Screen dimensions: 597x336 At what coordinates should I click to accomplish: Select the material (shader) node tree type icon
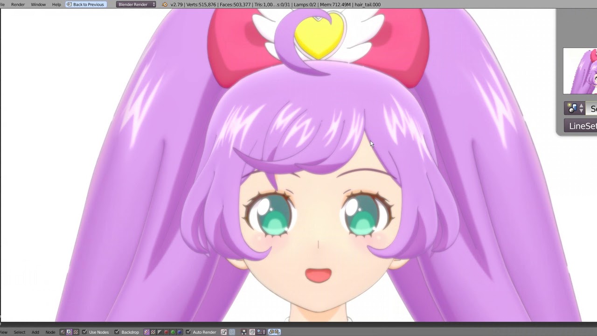click(62, 332)
